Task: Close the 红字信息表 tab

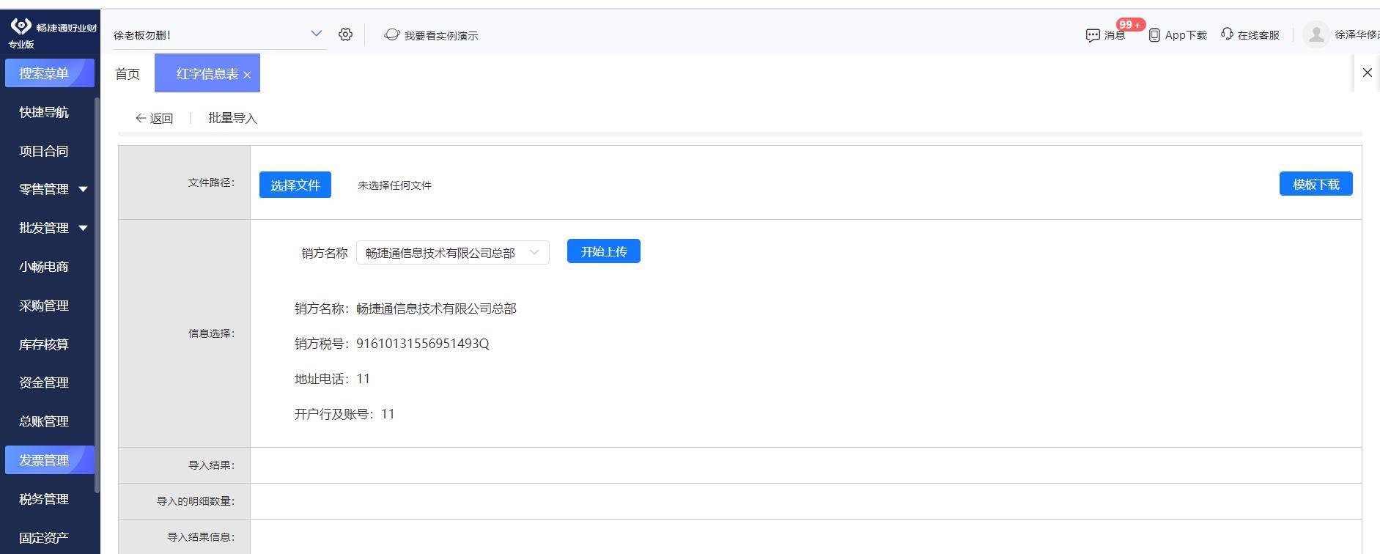Action: 247,75
